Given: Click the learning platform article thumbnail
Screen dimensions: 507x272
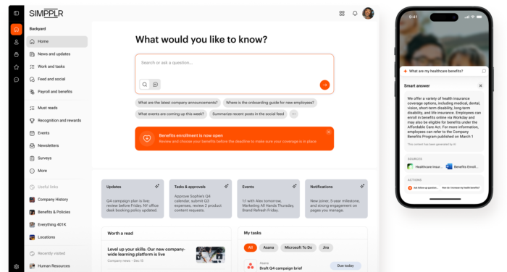Looking at the screenshot, I should point(211,255).
